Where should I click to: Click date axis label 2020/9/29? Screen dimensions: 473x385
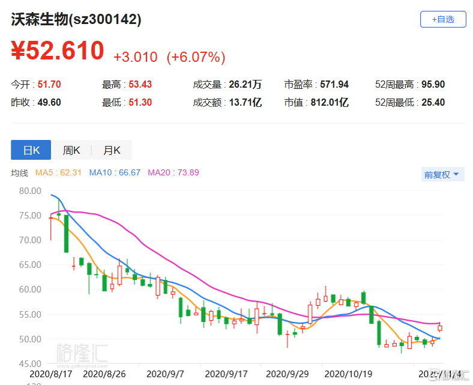[x=287, y=374]
